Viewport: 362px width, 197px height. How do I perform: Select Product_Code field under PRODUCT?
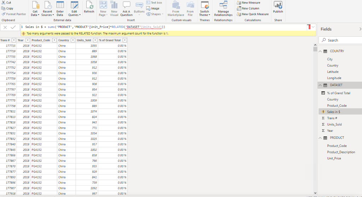[x=337, y=146]
